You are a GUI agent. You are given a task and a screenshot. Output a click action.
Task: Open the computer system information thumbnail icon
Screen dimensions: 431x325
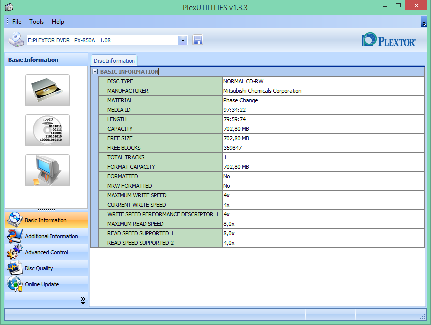(x=47, y=170)
